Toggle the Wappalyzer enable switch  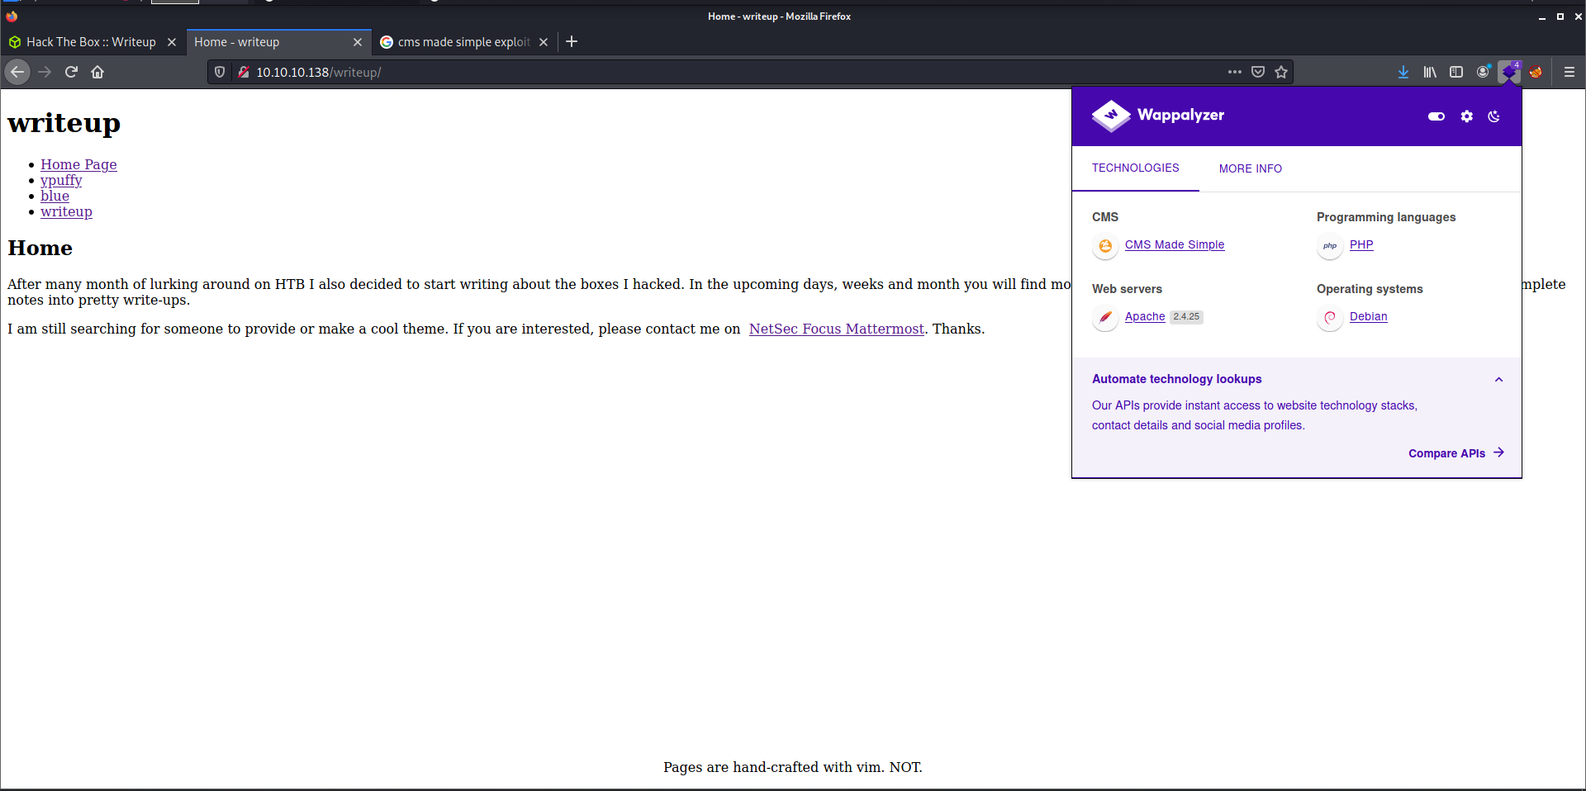(x=1436, y=116)
